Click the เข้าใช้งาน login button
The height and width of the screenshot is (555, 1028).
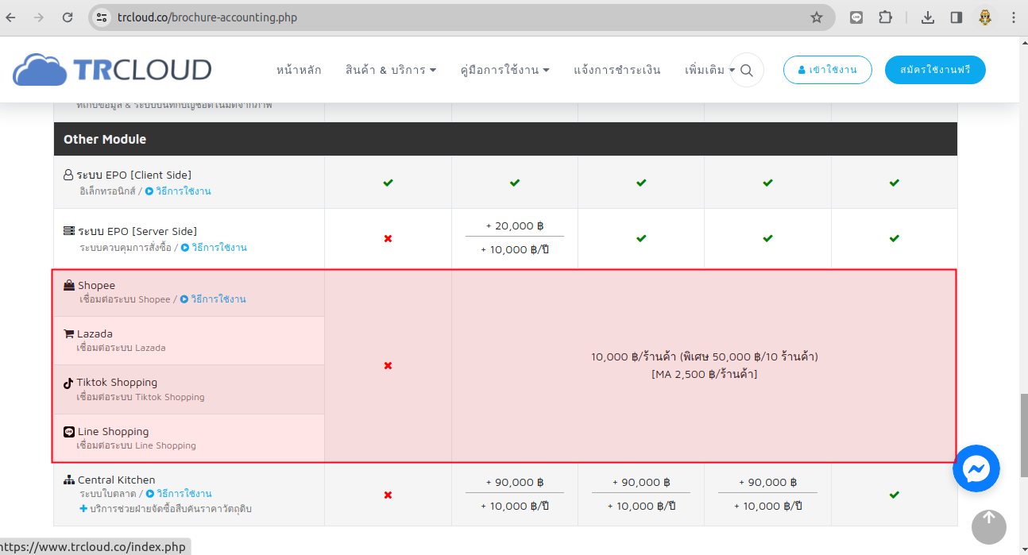(827, 70)
